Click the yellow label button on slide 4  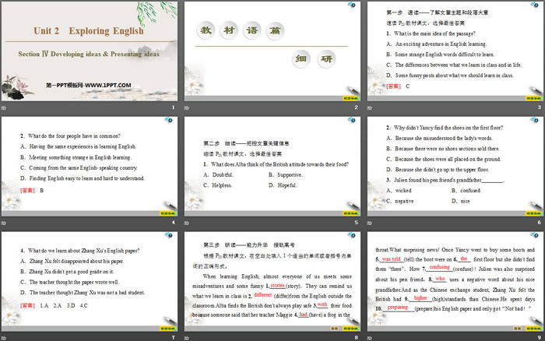(168, 213)
